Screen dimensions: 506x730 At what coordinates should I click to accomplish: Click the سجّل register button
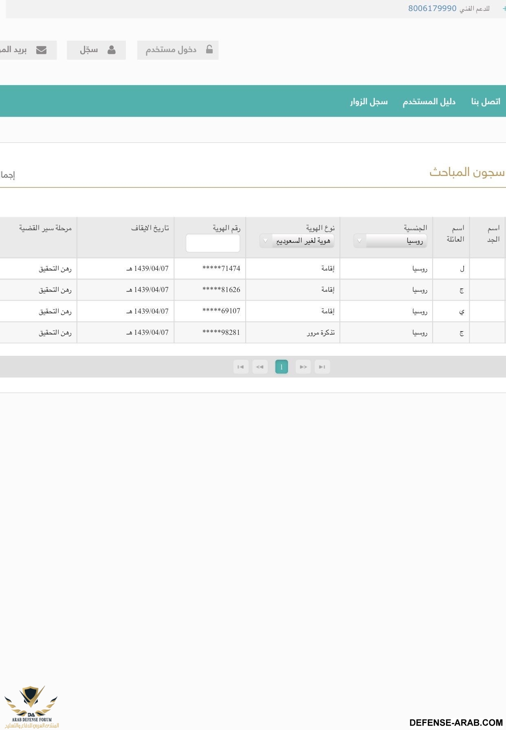click(96, 50)
